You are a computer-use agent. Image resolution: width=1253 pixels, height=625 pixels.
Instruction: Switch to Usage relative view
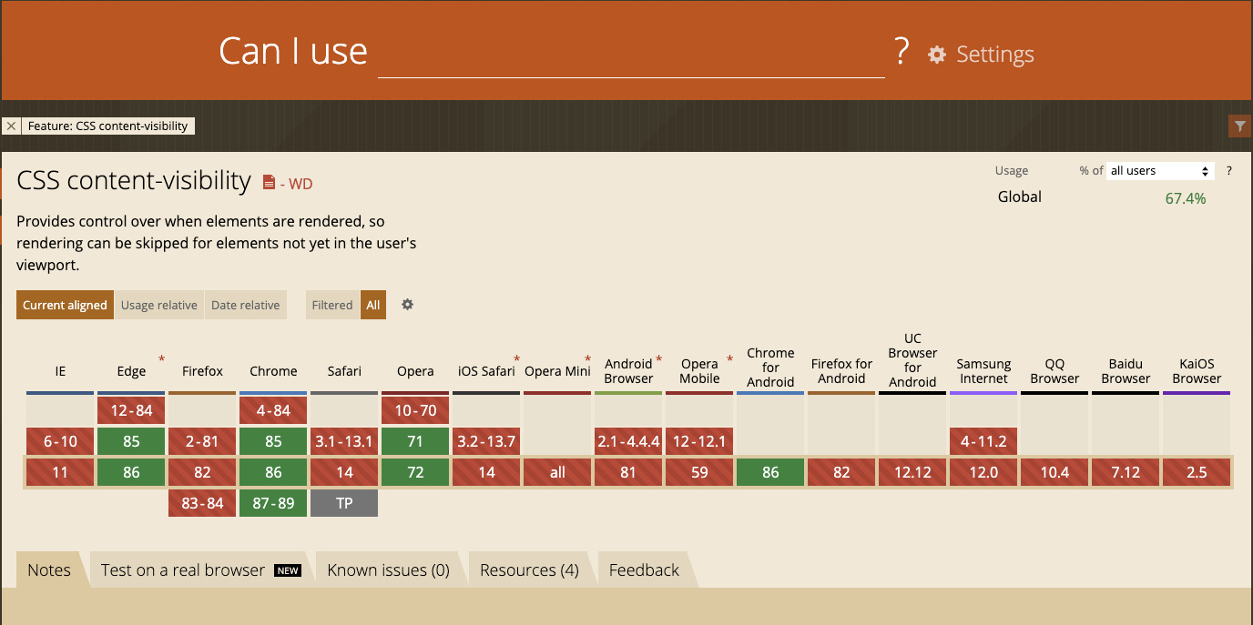click(x=159, y=305)
